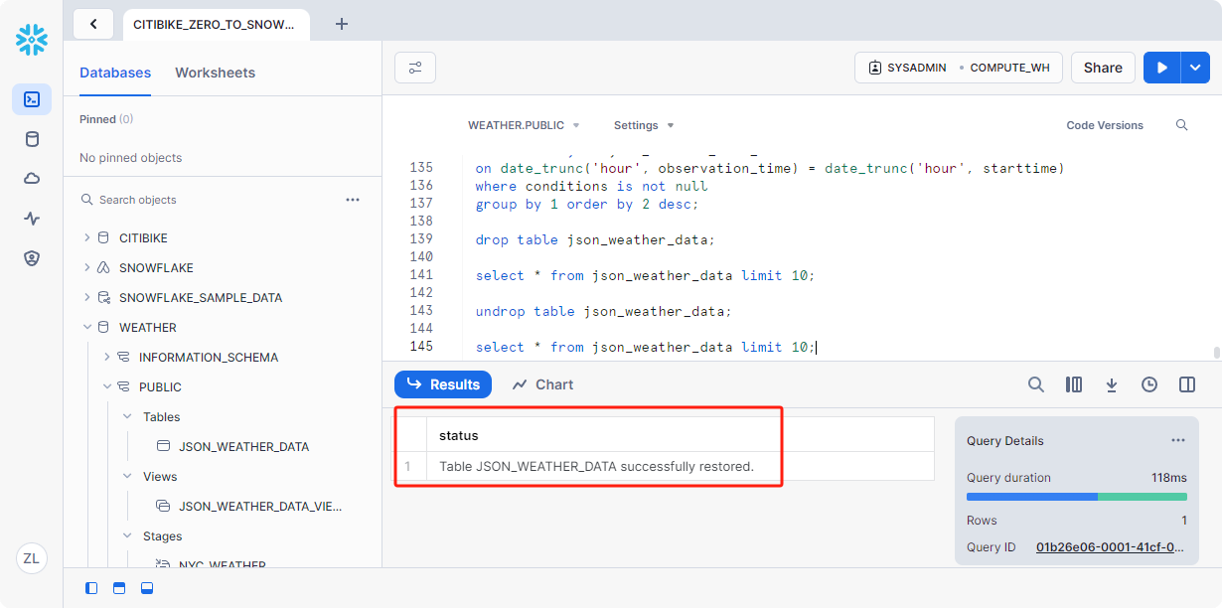Search the query results with magnifier icon

(x=1035, y=384)
